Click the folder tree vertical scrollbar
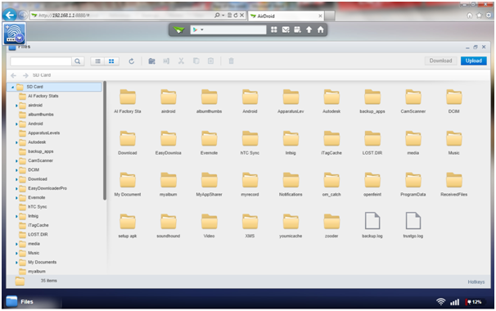496x311 pixels. pyautogui.click(x=105, y=141)
